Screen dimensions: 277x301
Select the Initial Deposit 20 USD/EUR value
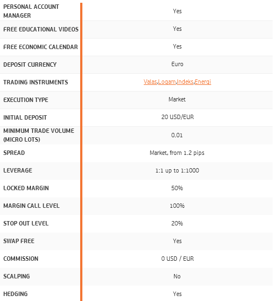click(x=177, y=117)
